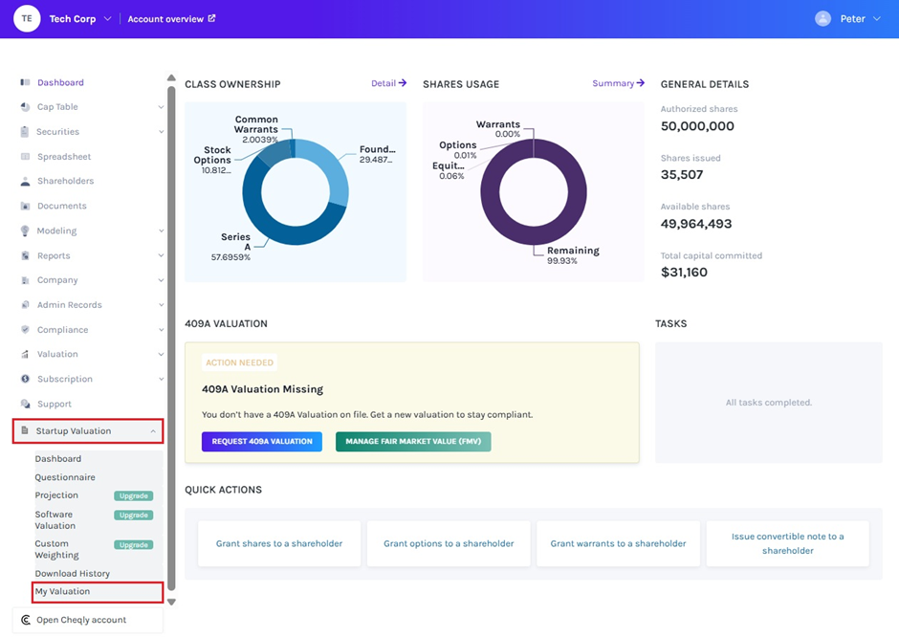Image resolution: width=899 pixels, height=637 pixels.
Task: Collapse the Startup Valuation section
Action: [153, 431]
